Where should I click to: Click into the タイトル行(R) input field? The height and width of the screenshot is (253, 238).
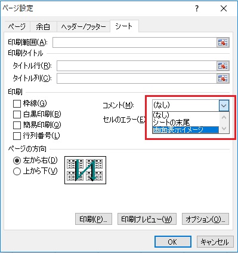click(137, 66)
